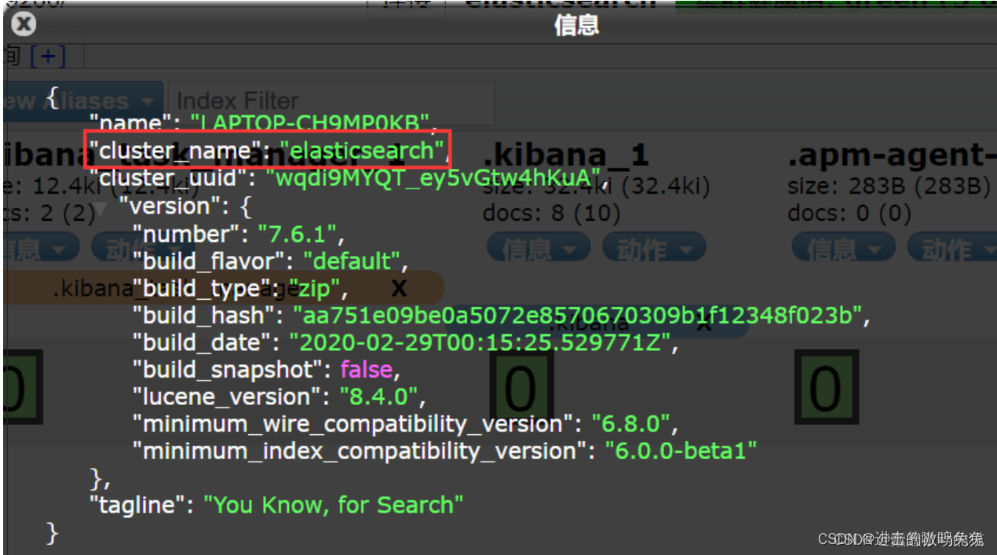
Task: Open the 信息 dropdown under .apm-agent index
Action: tap(843, 249)
